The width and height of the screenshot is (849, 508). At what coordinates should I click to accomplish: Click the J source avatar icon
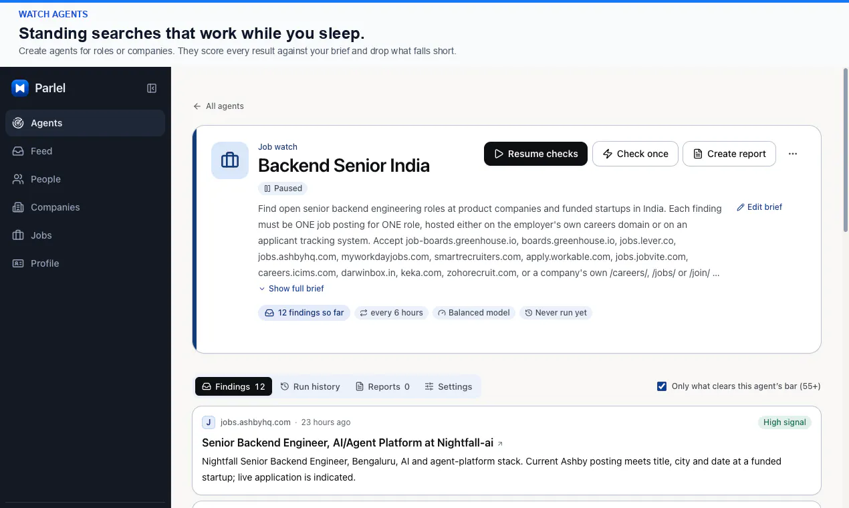[x=209, y=422]
